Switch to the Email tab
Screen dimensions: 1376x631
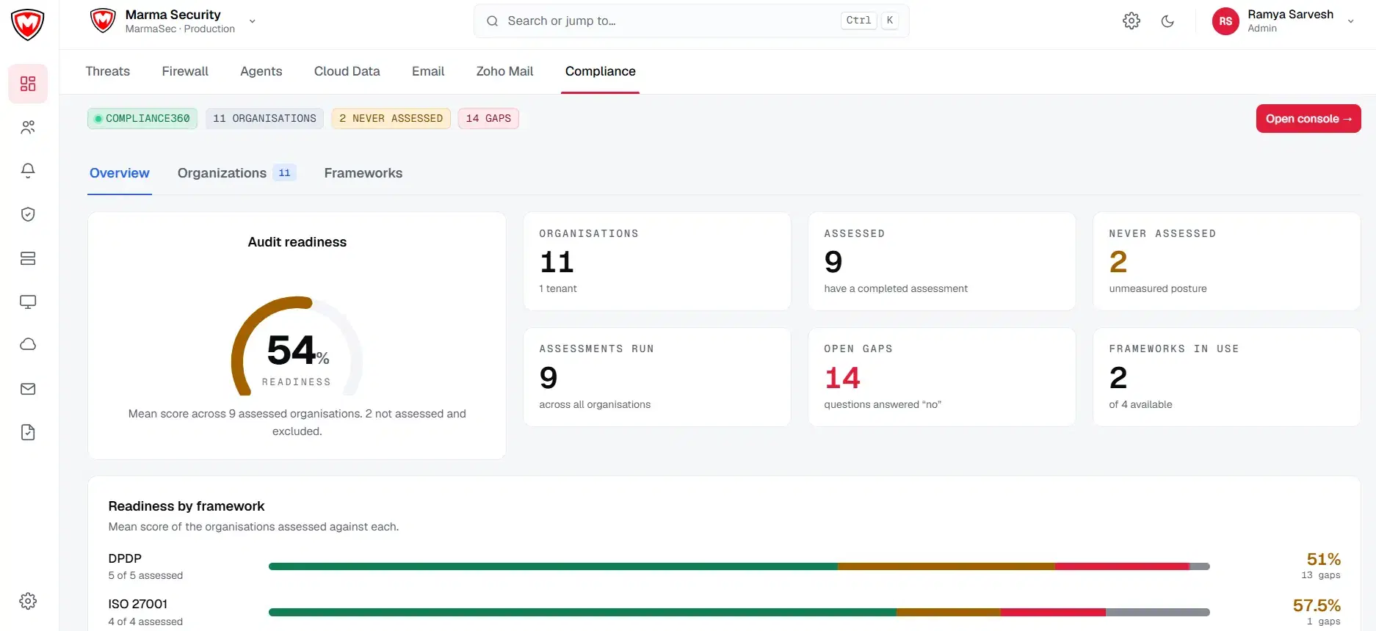click(x=428, y=71)
